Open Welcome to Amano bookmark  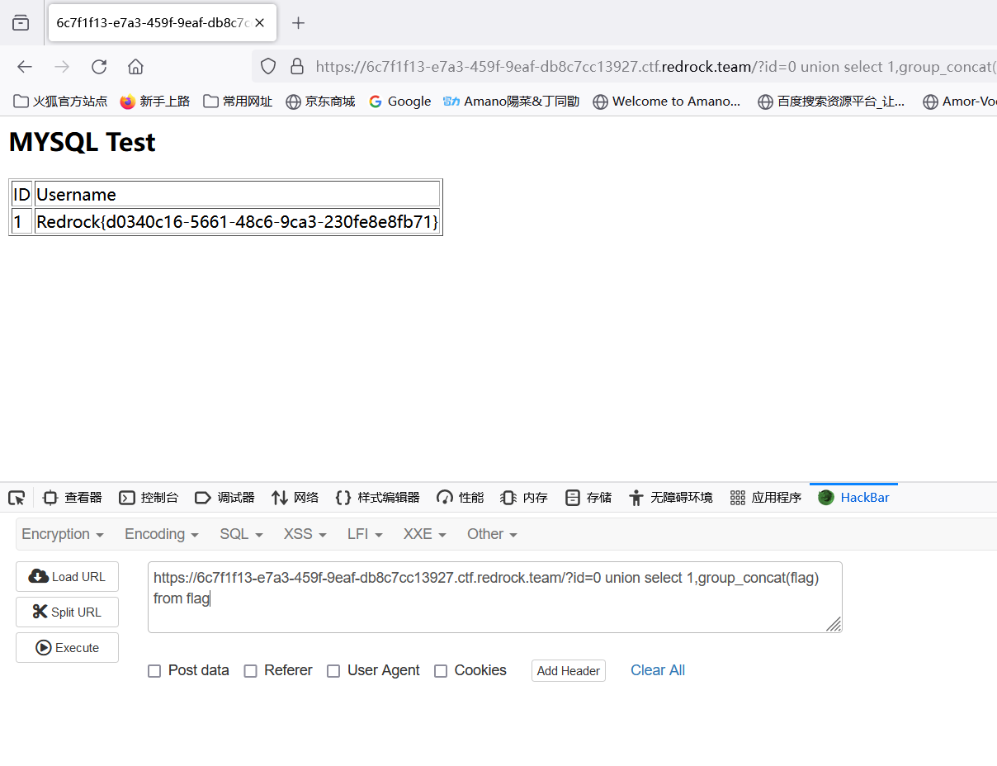[667, 102]
